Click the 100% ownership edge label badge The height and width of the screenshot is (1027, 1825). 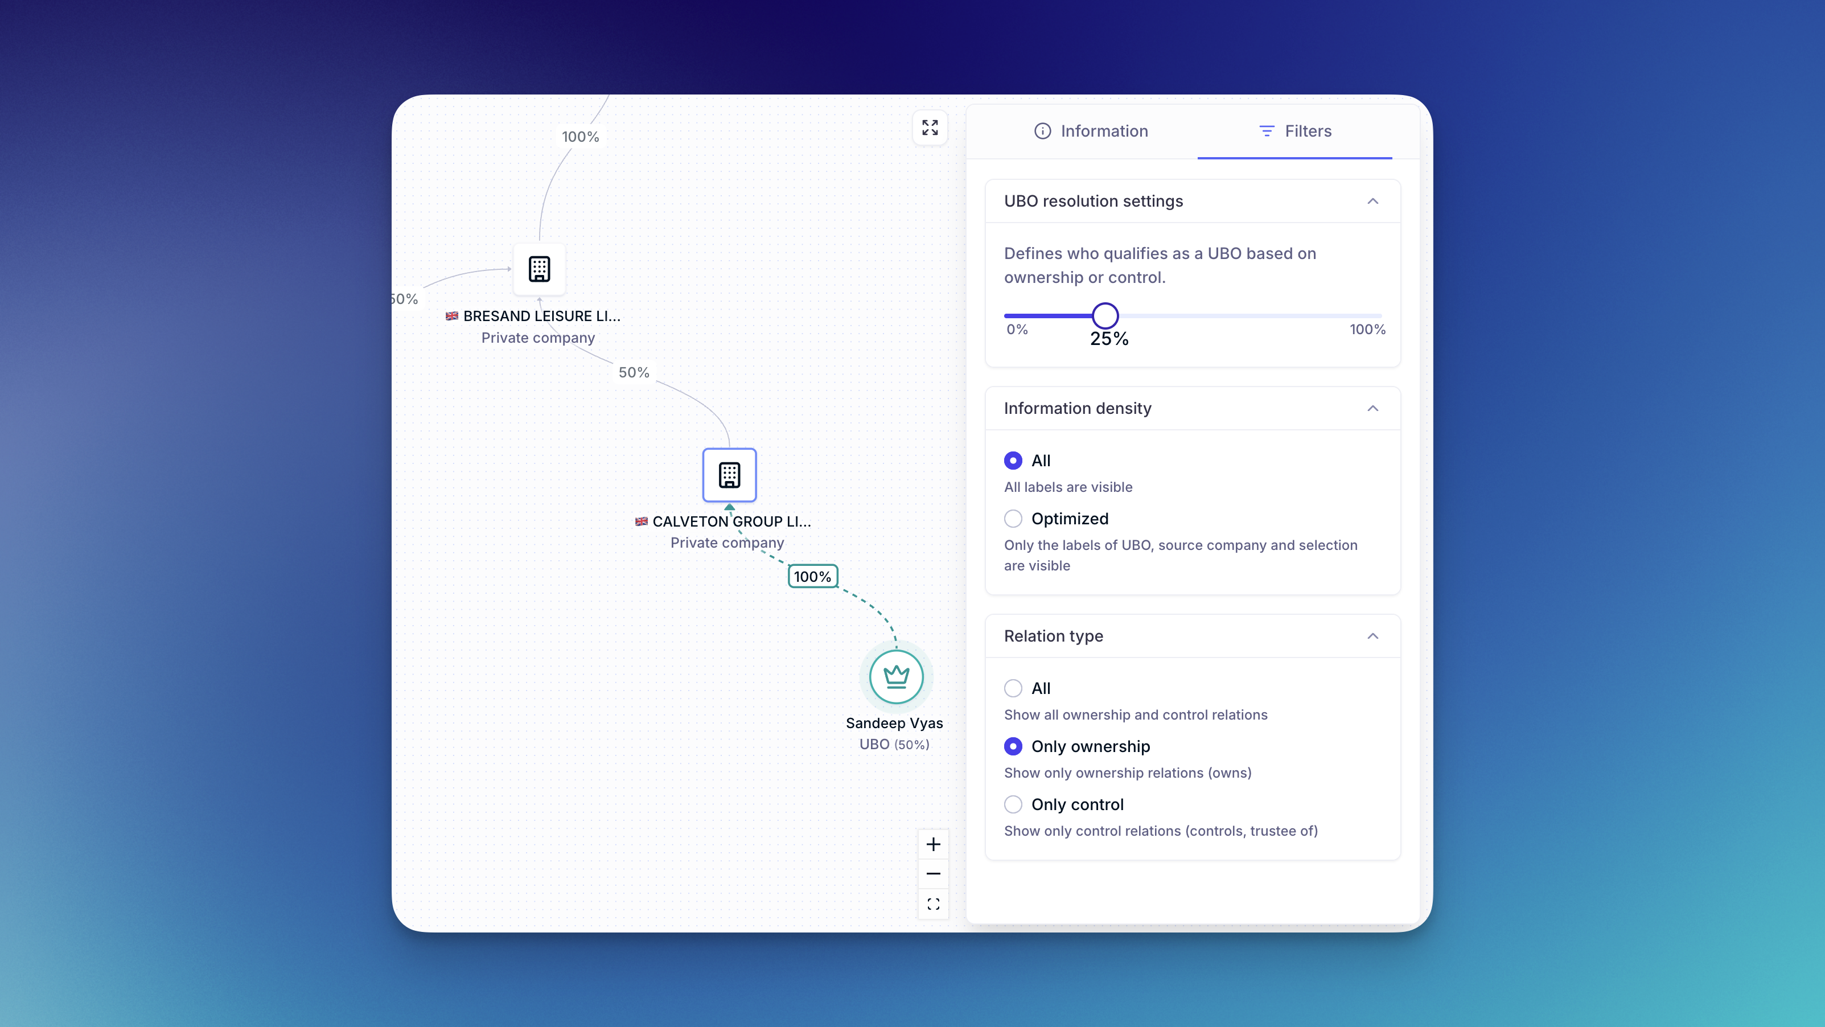coord(813,577)
